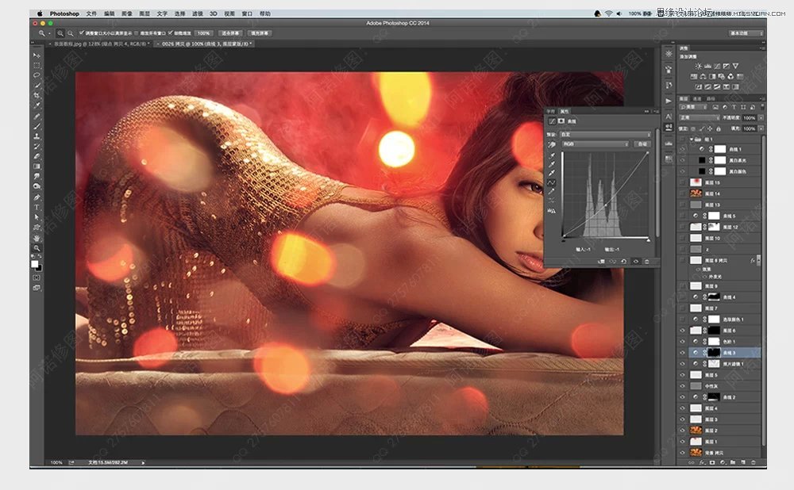Pick the Horizontal Type tool
This screenshot has width=794, height=490.
[x=37, y=207]
